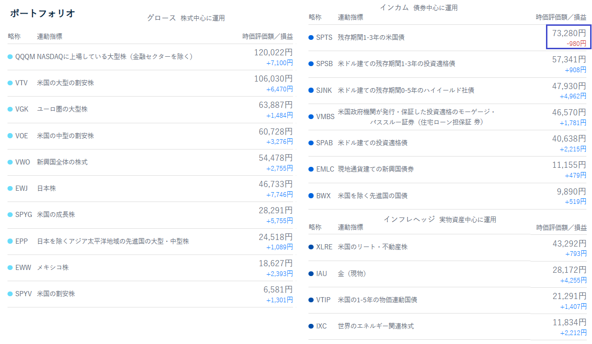Image resolution: width=592 pixels, height=344 pixels.
Task: Click the ポートフォリオ page title
Action: pos(43,13)
